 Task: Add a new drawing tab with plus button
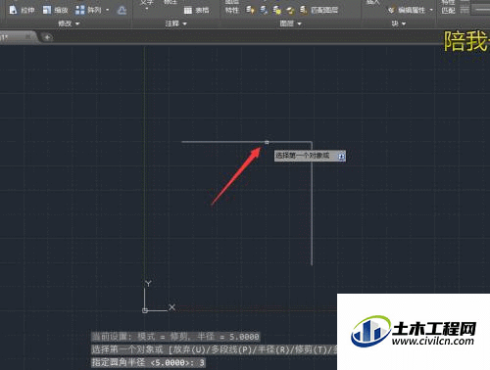pyautogui.click(x=47, y=37)
